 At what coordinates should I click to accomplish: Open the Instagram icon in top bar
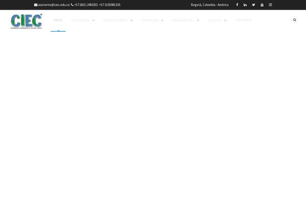270,5
